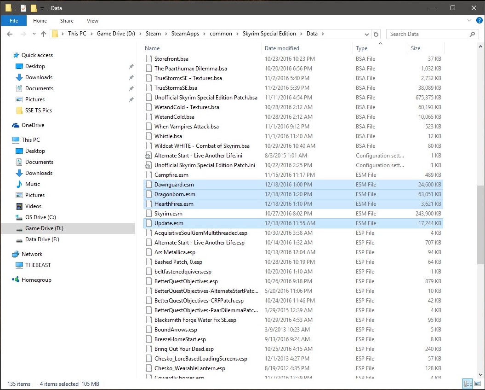485x390 pixels.
Task: Open pinned Downloads under Quick access
Action: [x=39, y=77]
